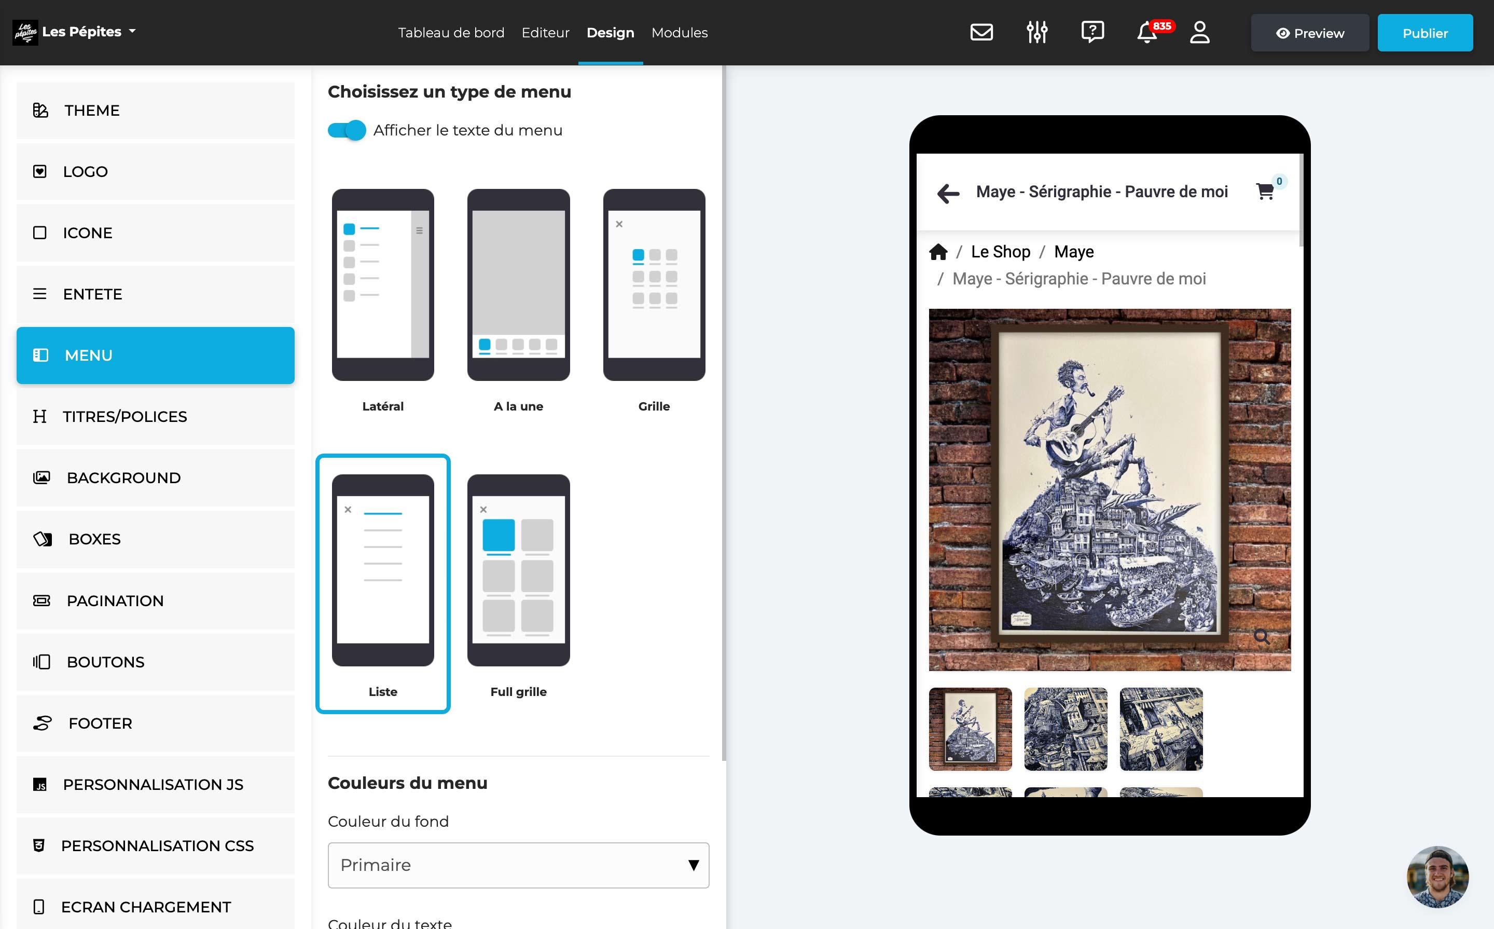1494x929 pixels.
Task: Click 'Choisissez un type de menu' heading
Action: pyautogui.click(x=449, y=91)
